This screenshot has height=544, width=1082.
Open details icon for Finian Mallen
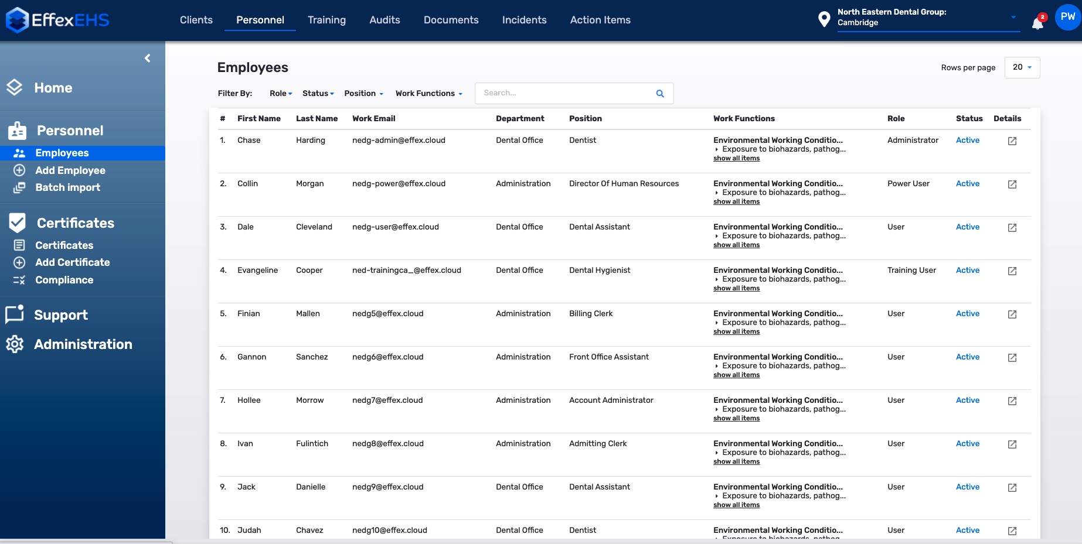(1012, 314)
